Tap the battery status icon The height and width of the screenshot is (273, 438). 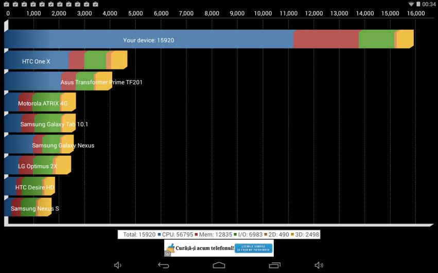click(418, 4)
